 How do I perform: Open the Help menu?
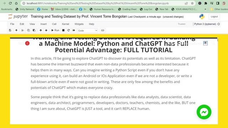(x=92, y=24)
